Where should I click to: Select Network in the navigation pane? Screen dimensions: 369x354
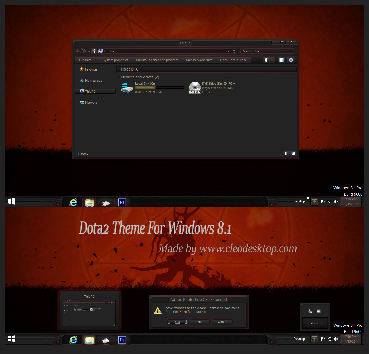click(89, 103)
